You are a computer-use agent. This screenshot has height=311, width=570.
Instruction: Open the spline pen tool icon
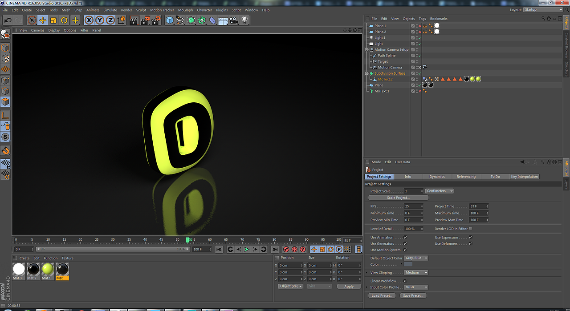click(180, 20)
